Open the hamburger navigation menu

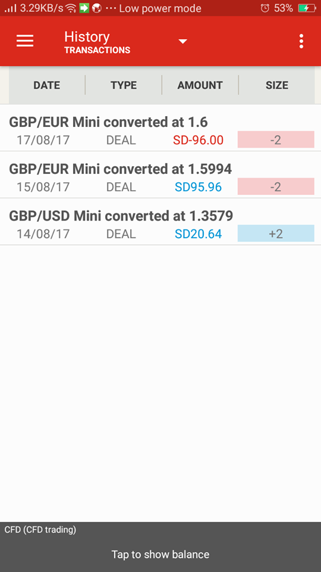coord(25,41)
